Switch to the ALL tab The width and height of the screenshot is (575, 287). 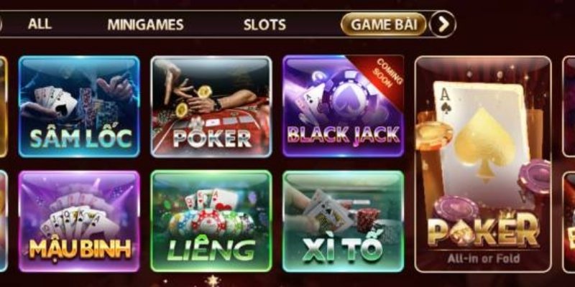coord(40,24)
